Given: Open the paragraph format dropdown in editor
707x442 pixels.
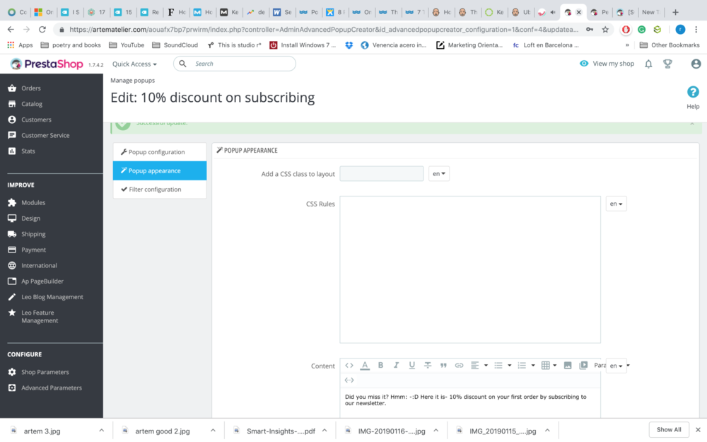Looking at the screenshot, I should [601, 365].
